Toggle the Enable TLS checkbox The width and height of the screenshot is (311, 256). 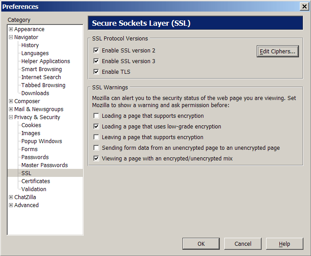[x=96, y=72]
